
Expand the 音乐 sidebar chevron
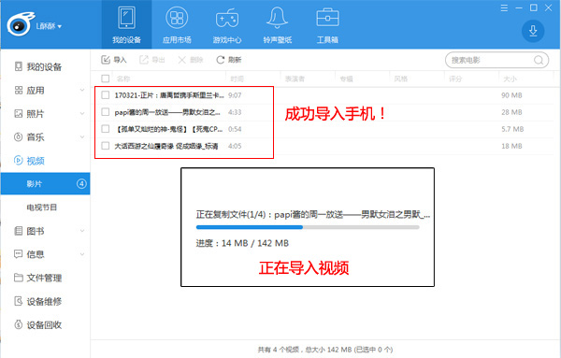coord(82,137)
